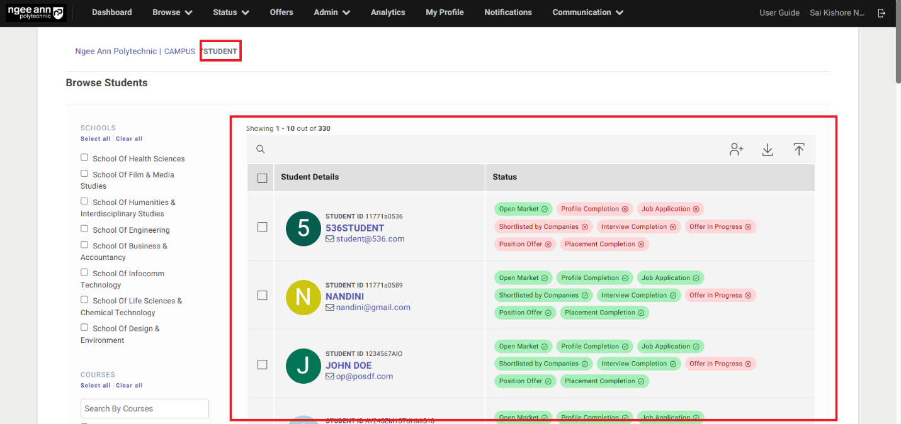901x424 pixels.
Task: Open the NANDINI student profile link
Action: [344, 296]
